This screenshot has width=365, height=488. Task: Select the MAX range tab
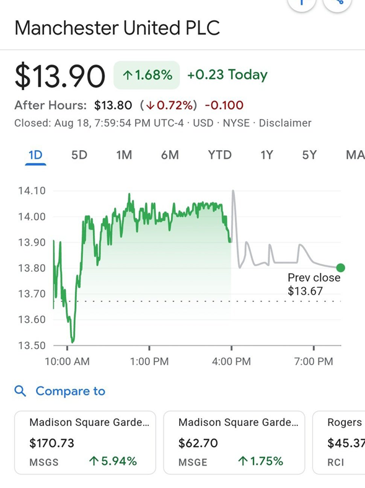tap(355, 155)
